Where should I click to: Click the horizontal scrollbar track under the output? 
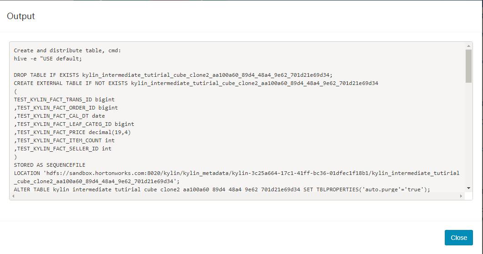[237, 196]
